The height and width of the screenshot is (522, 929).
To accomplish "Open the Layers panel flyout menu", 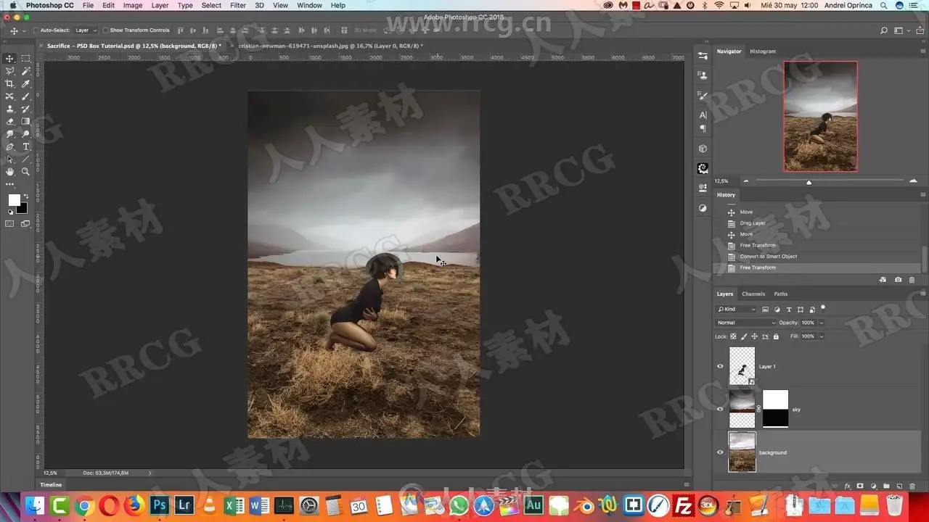I will pos(922,294).
